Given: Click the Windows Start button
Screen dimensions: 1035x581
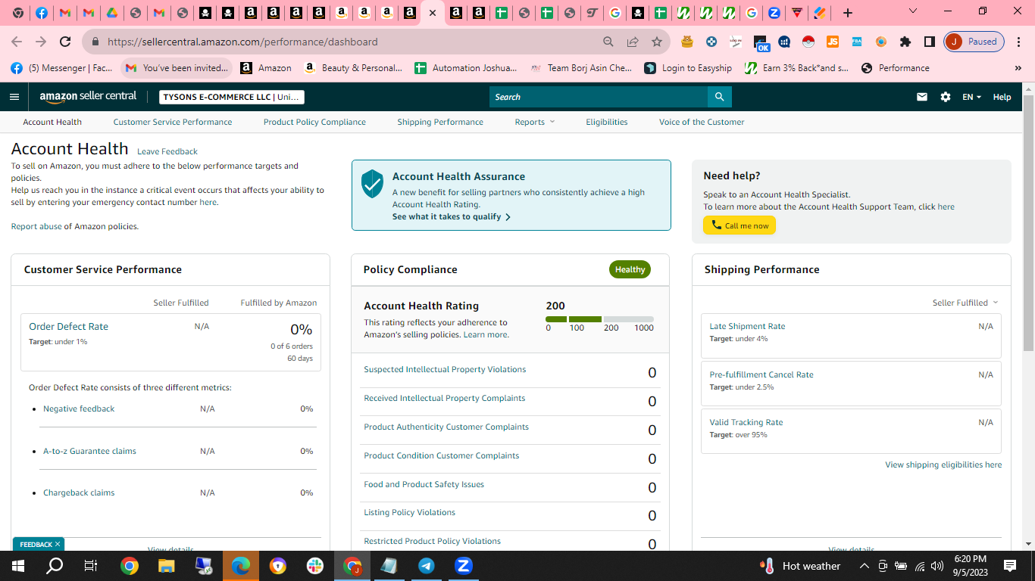Looking at the screenshot, I should point(18,565).
